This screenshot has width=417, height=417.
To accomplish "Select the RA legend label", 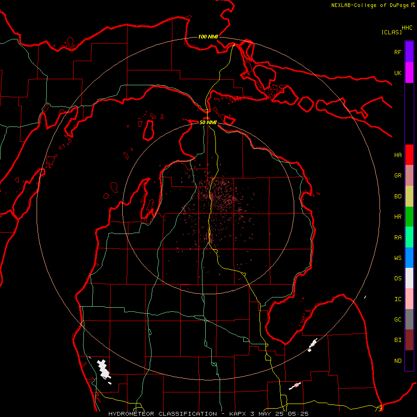I will 398,238.
